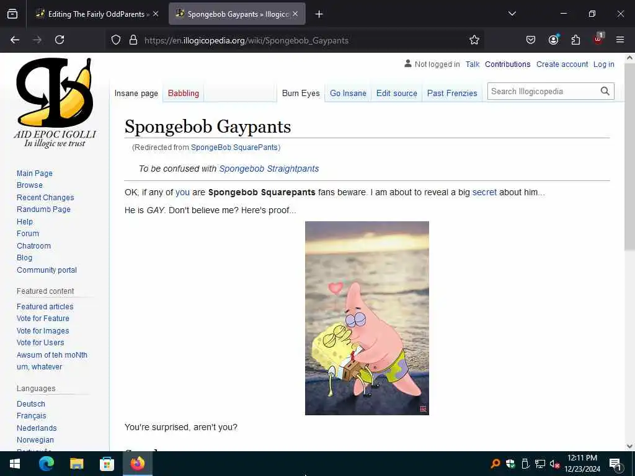Screen dimensions: 635x476
Task: Switch to the Editing The Fairly OddParents tab
Action: (96, 14)
